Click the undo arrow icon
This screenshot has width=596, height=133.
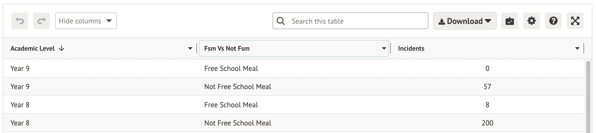pos(20,21)
